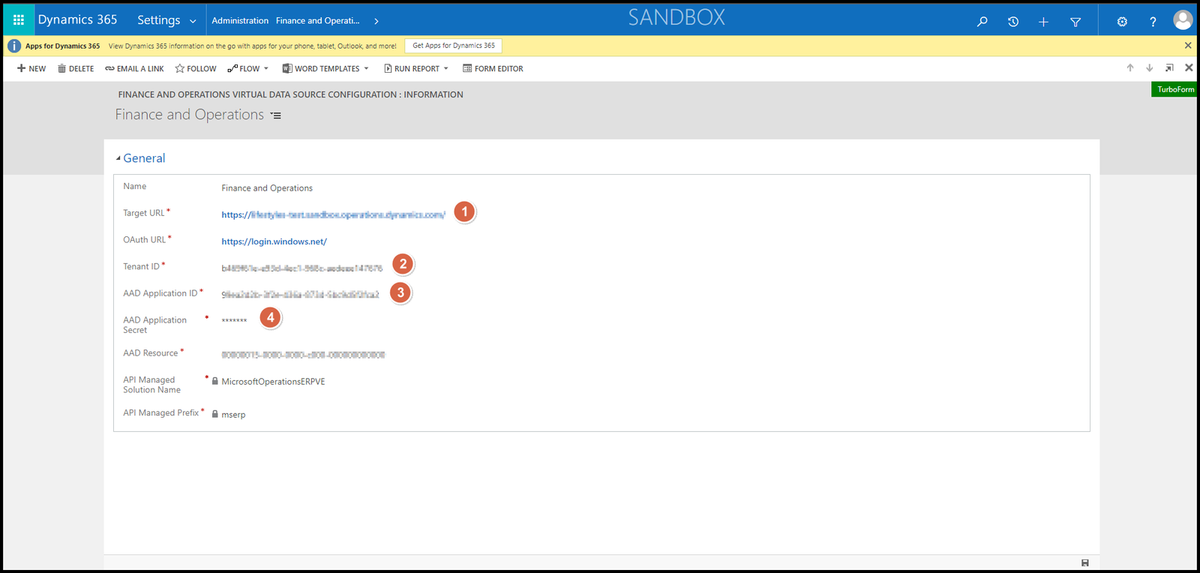Select MicrosoftOperationsERPVE solution name text
Viewport: 1200px width, 573px height.
point(273,382)
